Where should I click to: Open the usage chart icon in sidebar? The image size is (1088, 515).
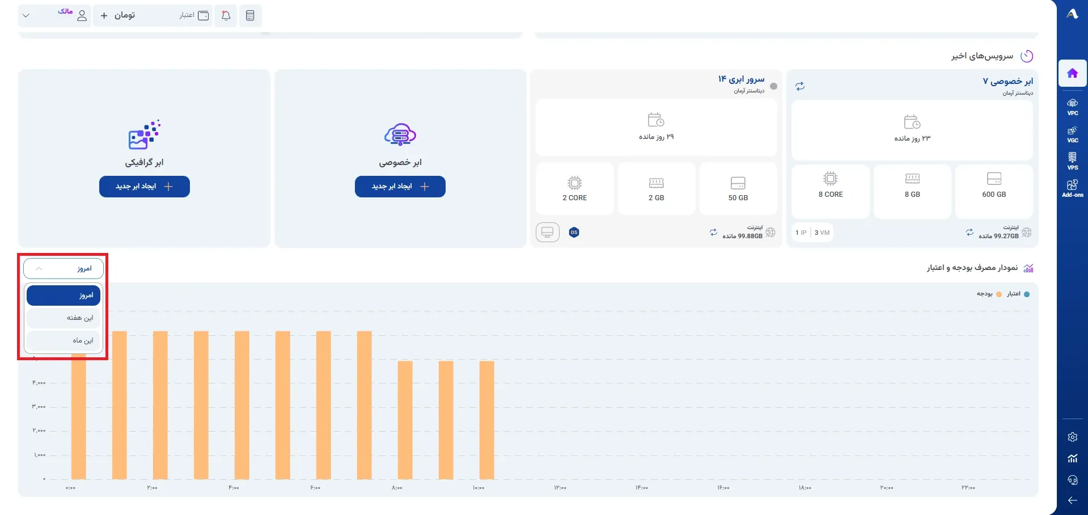click(x=1072, y=458)
